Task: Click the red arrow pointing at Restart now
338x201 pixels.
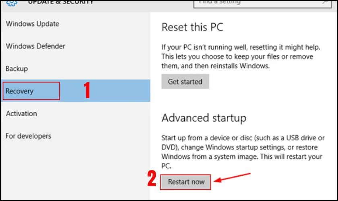Action: [x=233, y=178]
